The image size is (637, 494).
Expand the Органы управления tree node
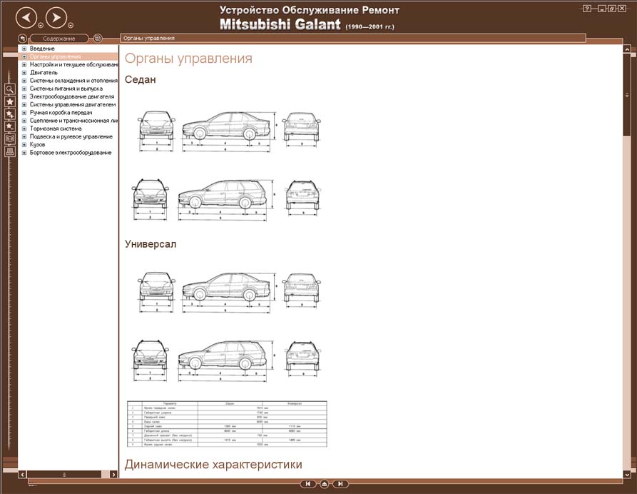(x=24, y=57)
